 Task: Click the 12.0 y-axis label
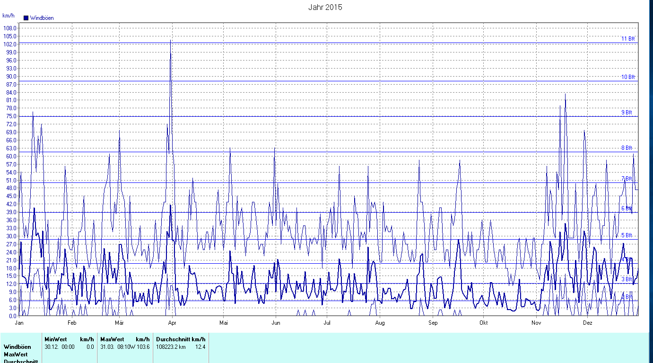[11, 284]
